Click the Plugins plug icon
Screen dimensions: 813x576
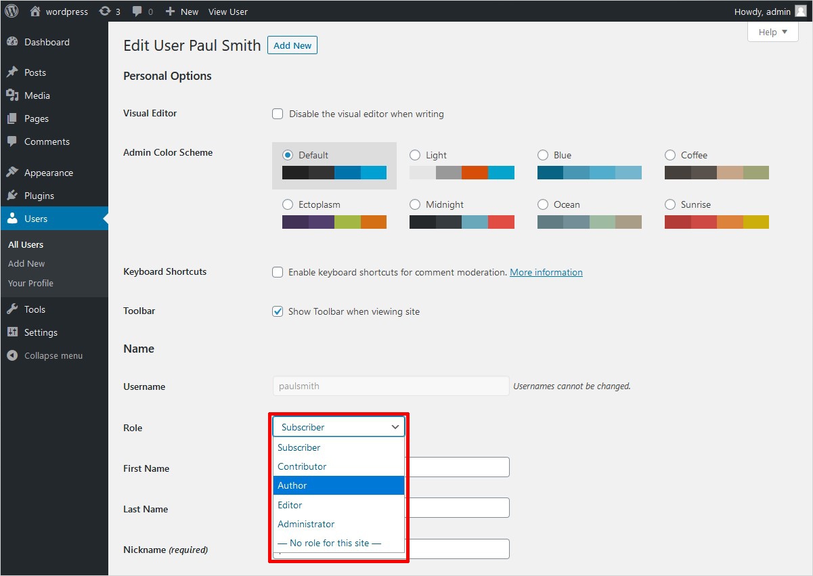(x=12, y=196)
